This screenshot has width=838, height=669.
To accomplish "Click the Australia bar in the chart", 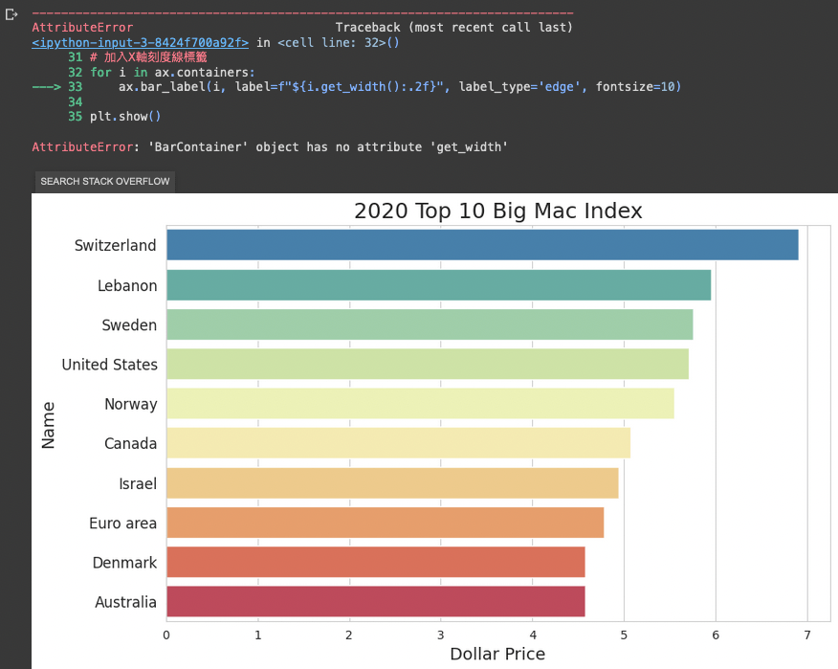I will pyautogui.click(x=376, y=602).
